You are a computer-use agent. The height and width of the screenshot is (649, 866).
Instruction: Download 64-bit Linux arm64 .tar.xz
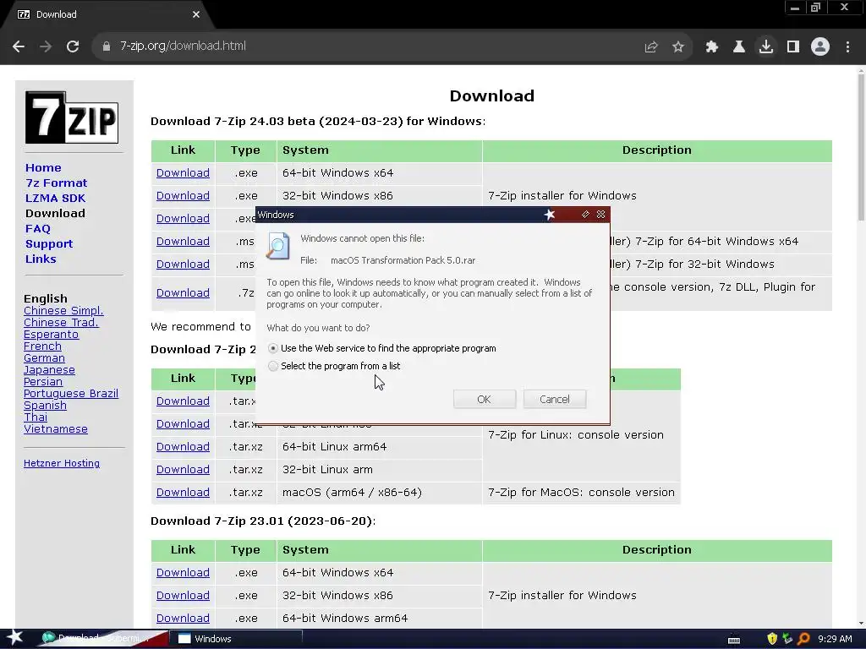[x=183, y=446]
